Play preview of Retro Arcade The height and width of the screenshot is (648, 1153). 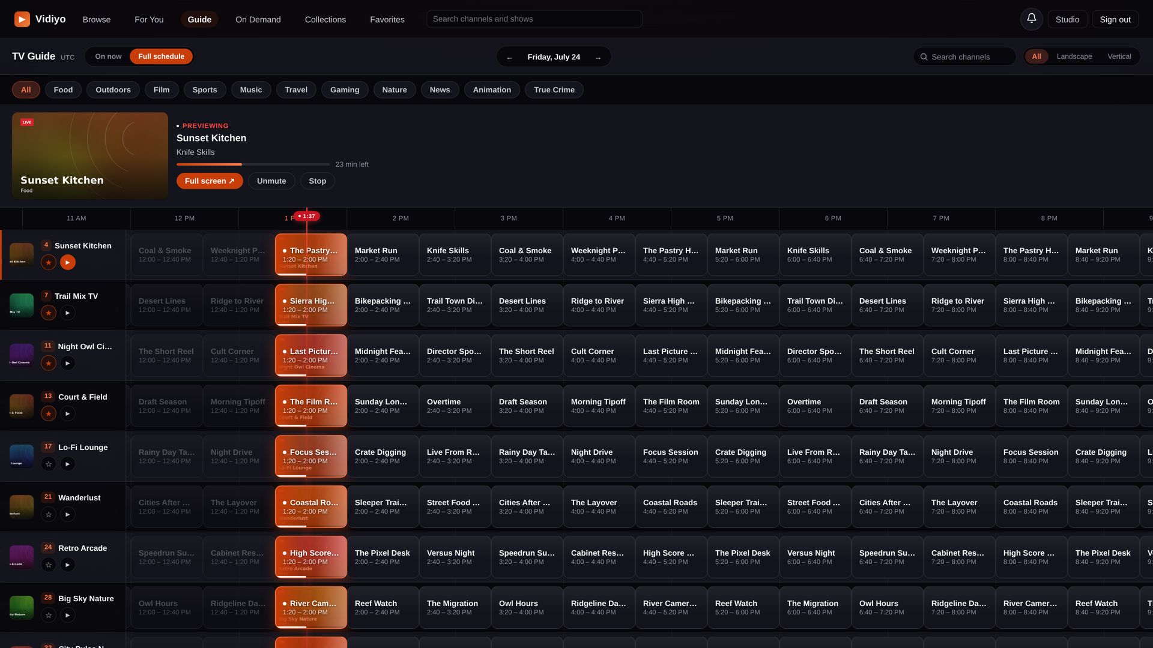68,565
